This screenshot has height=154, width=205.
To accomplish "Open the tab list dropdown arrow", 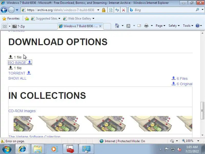I will point(9,26).
